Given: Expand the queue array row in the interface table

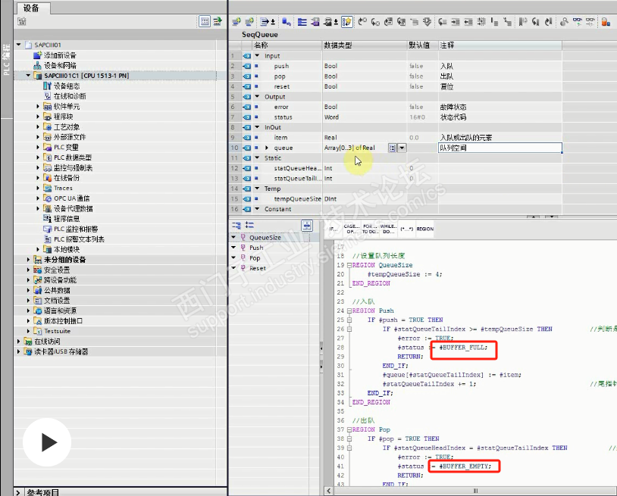Looking at the screenshot, I should click(x=267, y=148).
